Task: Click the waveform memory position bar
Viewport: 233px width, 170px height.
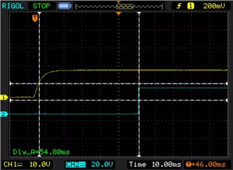Action: [x=119, y=6]
